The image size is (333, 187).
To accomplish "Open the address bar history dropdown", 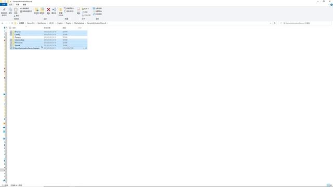I will (271, 23).
